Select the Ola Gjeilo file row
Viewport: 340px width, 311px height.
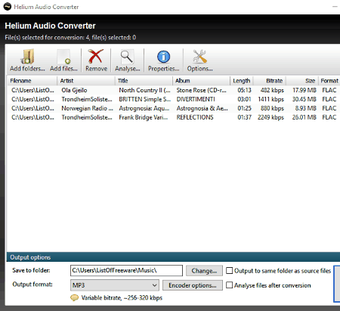tap(174, 90)
